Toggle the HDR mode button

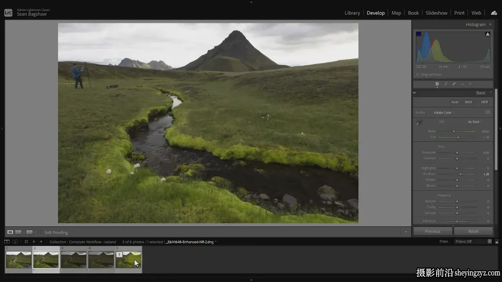coord(484,102)
